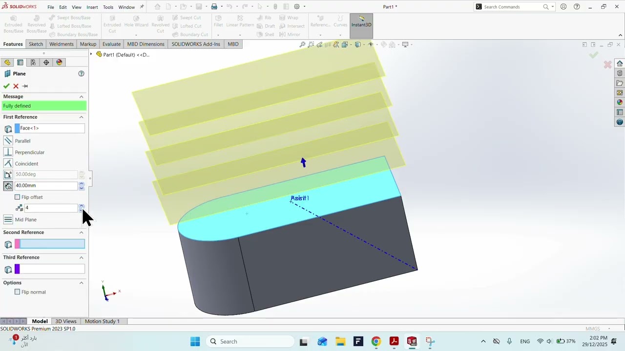Click the Face<1> first reference box
625x351 pixels.
click(50, 129)
